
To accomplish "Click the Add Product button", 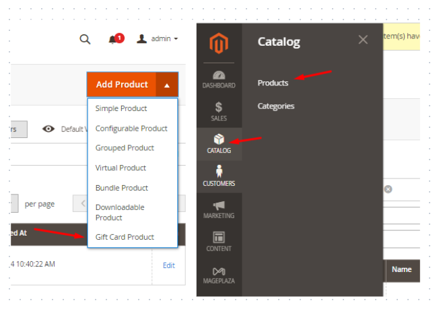I will point(122,85).
